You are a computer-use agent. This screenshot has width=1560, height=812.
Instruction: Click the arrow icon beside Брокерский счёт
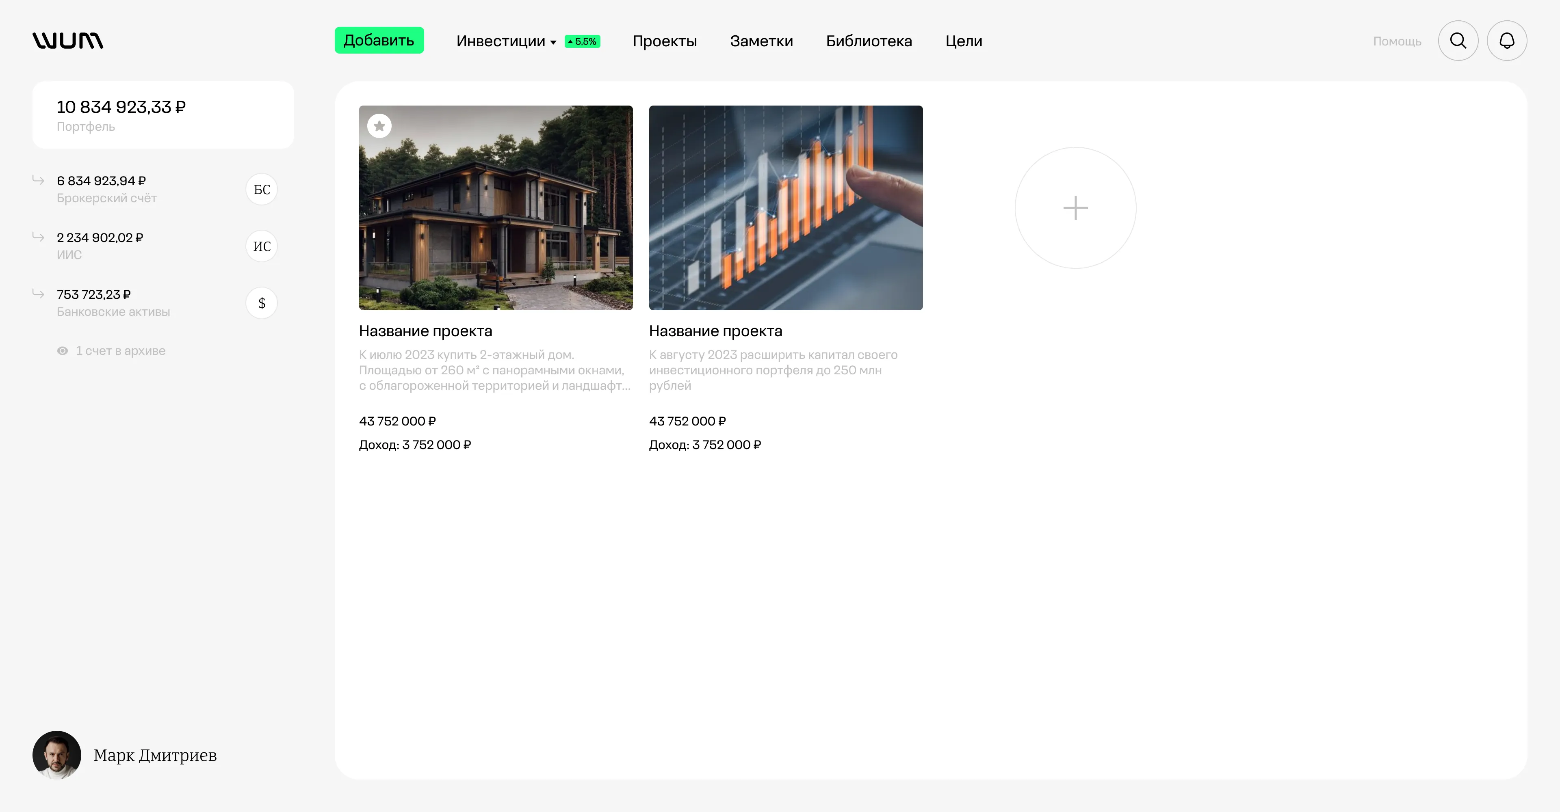tap(38, 180)
